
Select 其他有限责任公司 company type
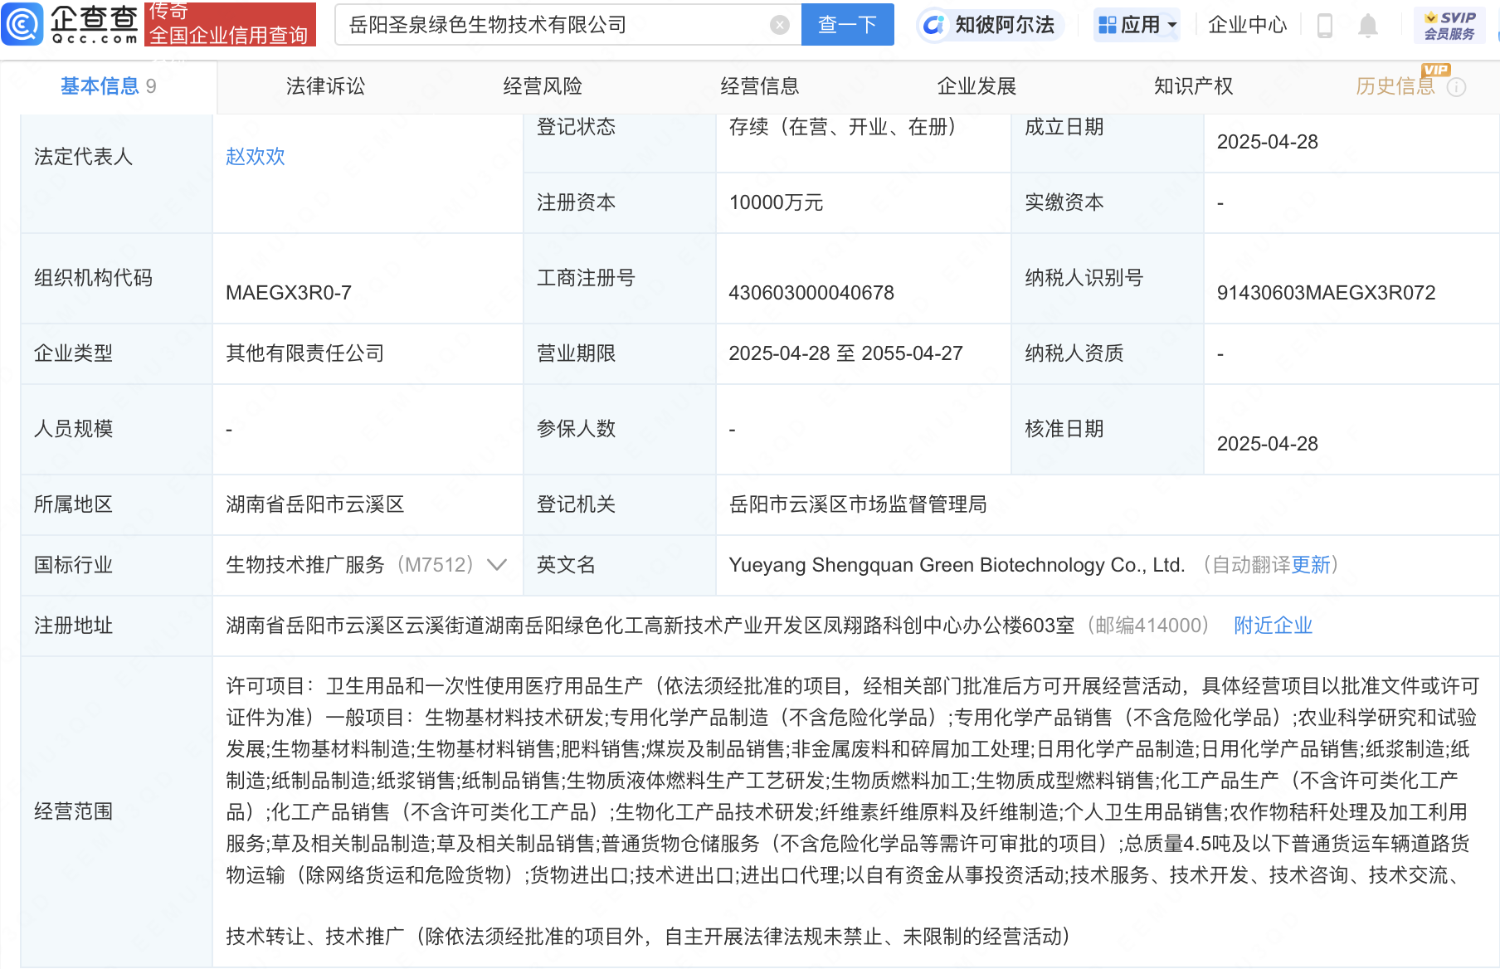point(305,353)
